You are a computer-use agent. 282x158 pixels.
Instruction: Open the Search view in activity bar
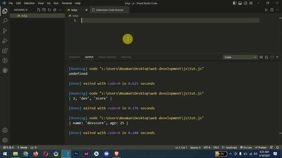(x=5, y=21)
